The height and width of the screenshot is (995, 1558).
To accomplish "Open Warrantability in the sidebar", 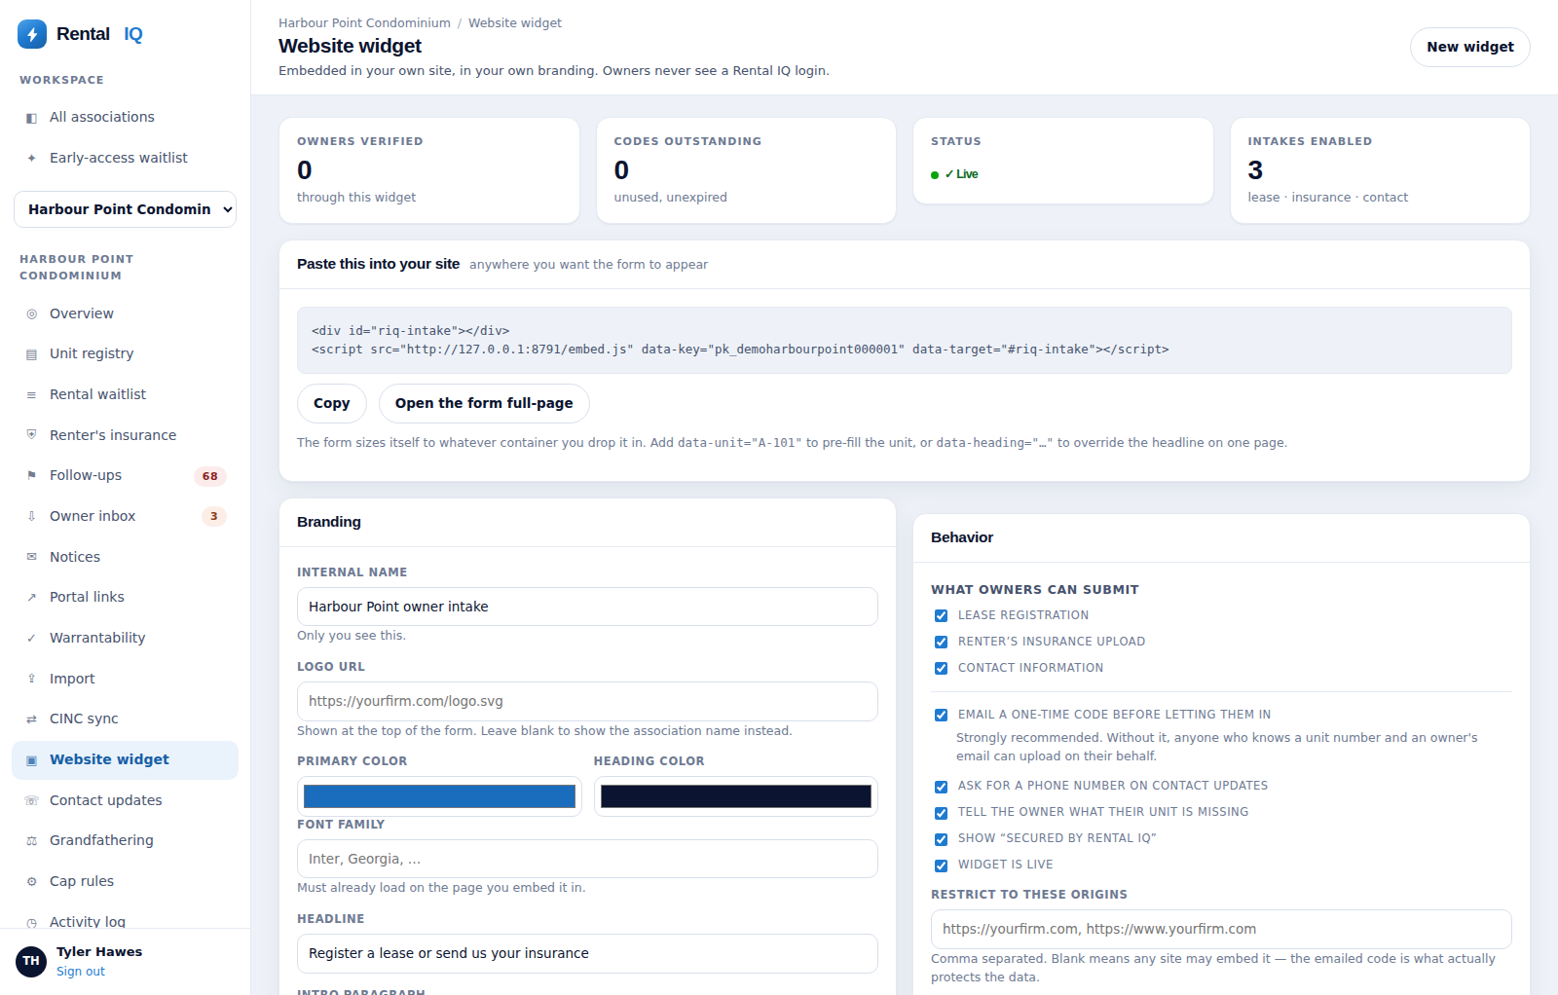I will [x=125, y=638].
